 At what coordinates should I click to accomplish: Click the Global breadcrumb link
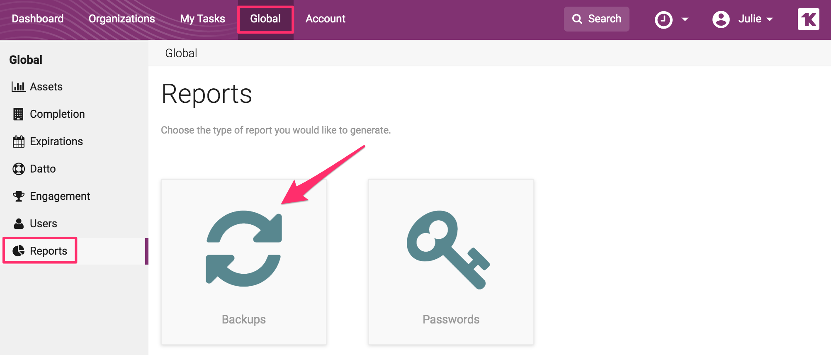181,53
